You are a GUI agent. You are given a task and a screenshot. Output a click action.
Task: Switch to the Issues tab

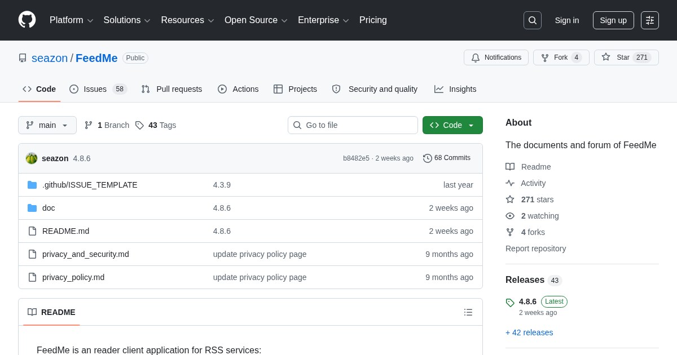[98, 89]
